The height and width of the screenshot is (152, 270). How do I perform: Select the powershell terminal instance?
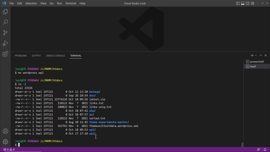256,62
